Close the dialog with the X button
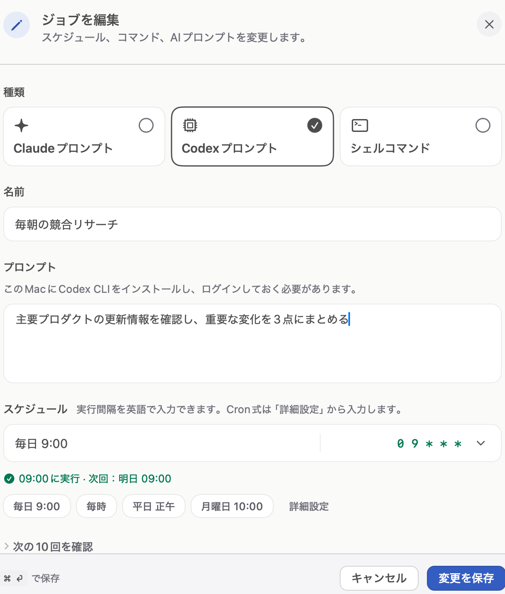The image size is (505, 594). click(489, 24)
